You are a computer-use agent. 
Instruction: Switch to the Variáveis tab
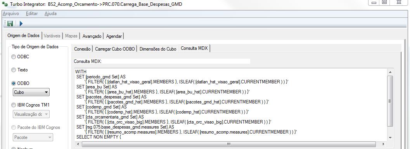(52, 36)
